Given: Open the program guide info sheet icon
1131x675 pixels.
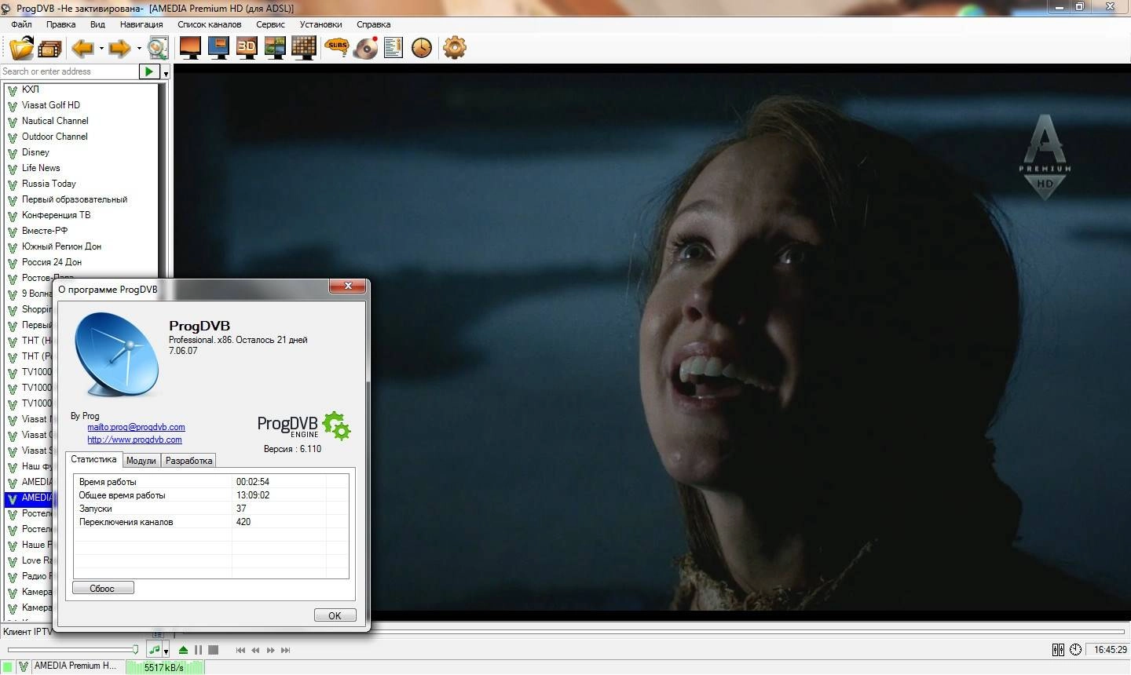Looking at the screenshot, I should click(x=393, y=48).
